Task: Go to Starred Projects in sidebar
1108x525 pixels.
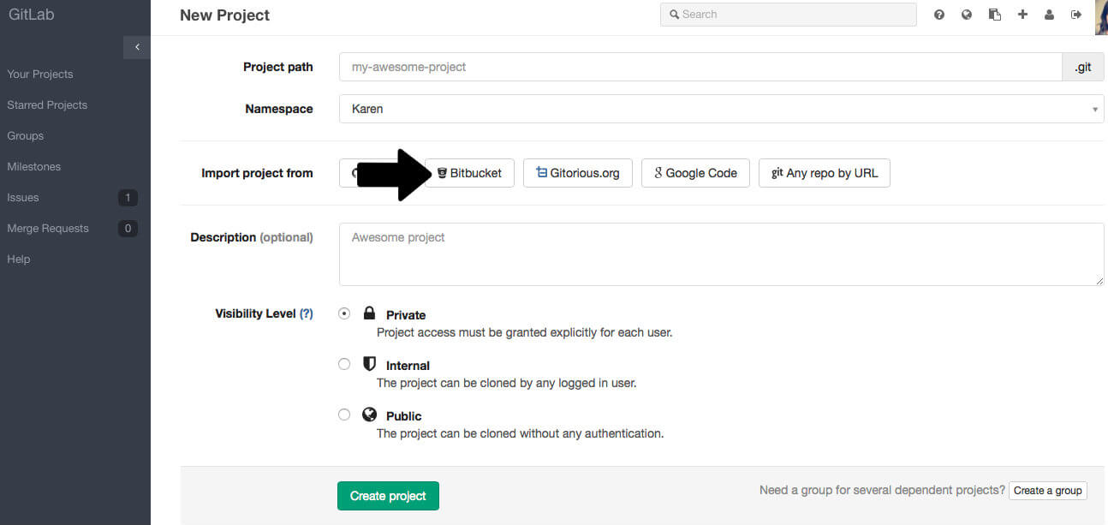Action: (x=47, y=104)
